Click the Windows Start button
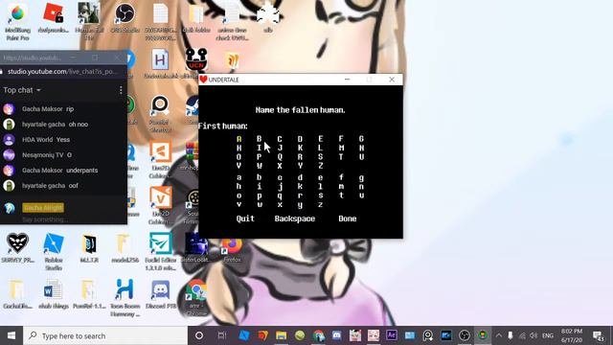Image resolution: width=613 pixels, height=345 pixels. tap(11, 335)
